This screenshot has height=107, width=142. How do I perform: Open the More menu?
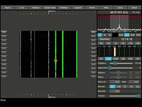[x=106, y=8]
